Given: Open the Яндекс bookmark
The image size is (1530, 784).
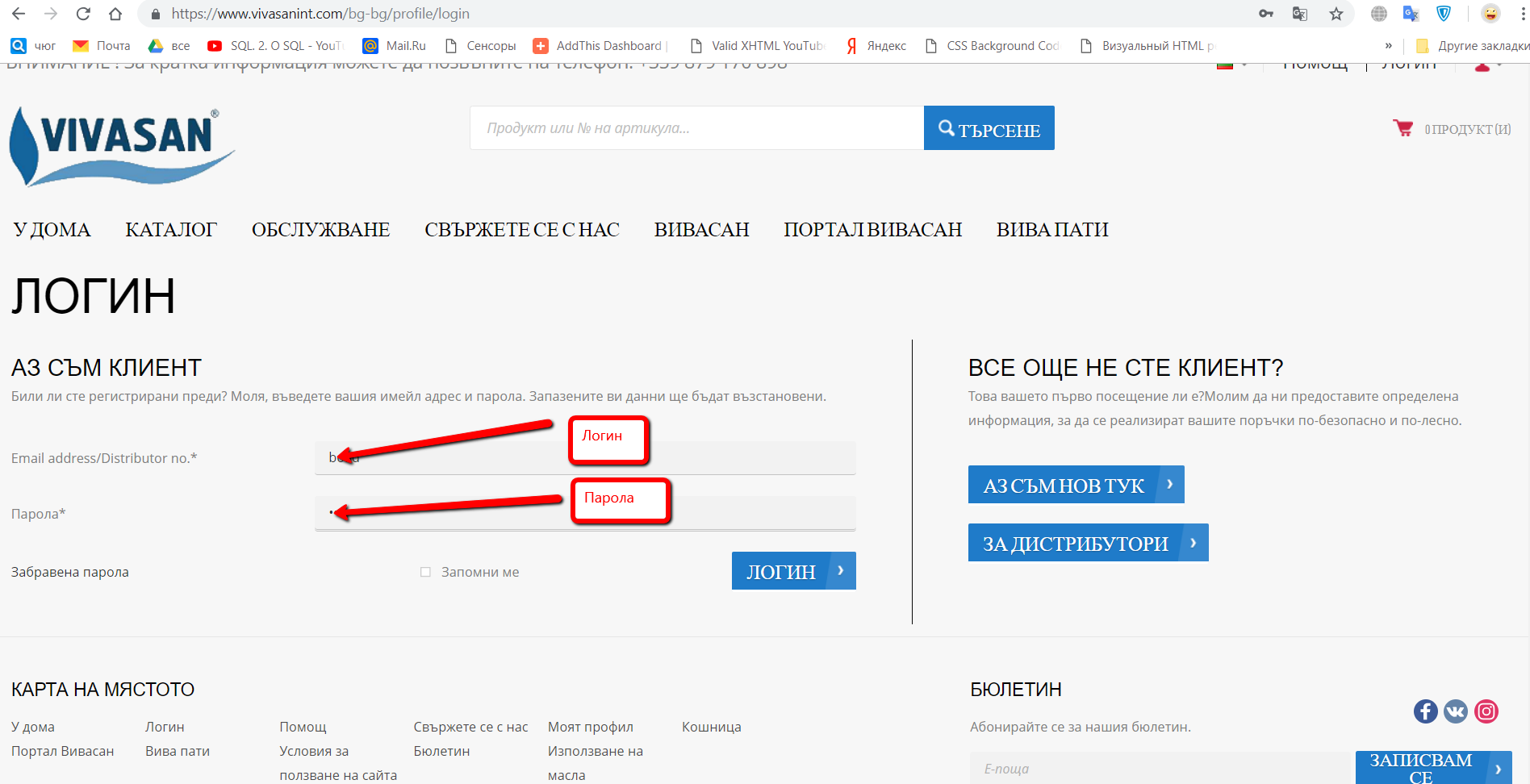Looking at the screenshot, I should pos(876,46).
